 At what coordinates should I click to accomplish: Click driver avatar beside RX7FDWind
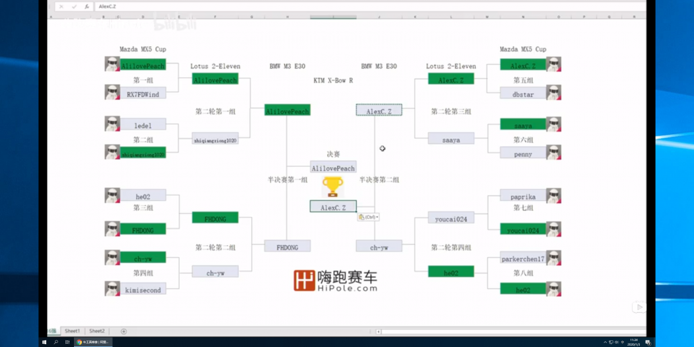(x=112, y=92)
